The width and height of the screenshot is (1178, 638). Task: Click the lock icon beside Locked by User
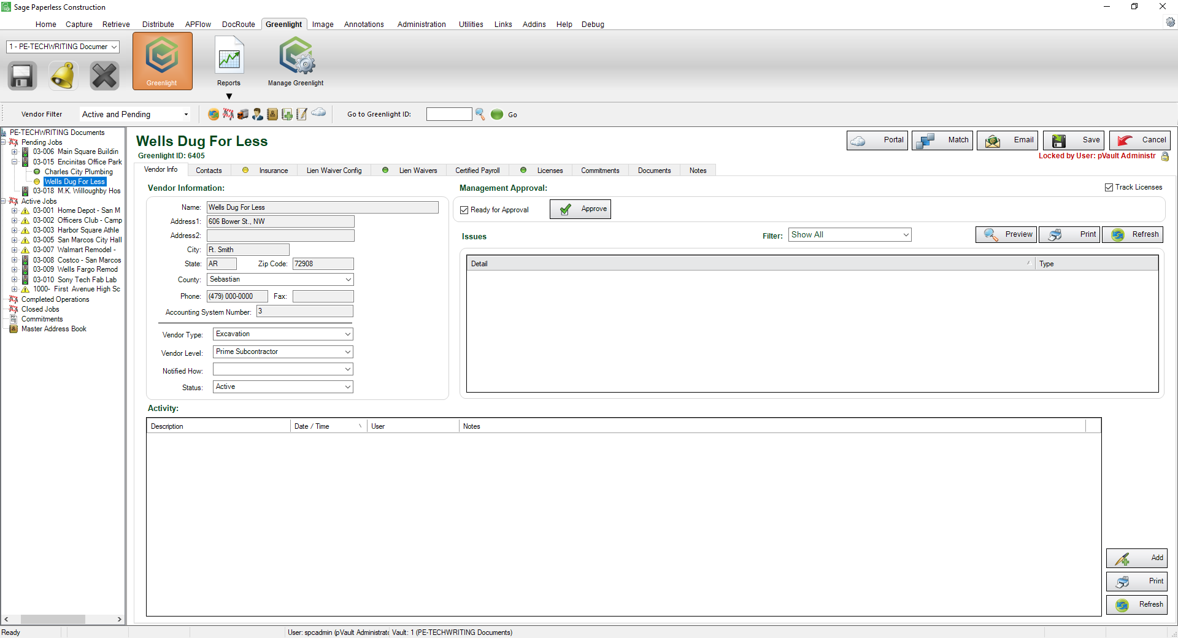pyautogui.click(x=1165, y=156)
